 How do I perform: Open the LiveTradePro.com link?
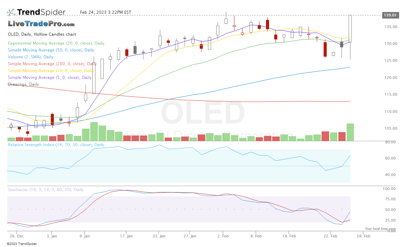(x=41, y=24)
